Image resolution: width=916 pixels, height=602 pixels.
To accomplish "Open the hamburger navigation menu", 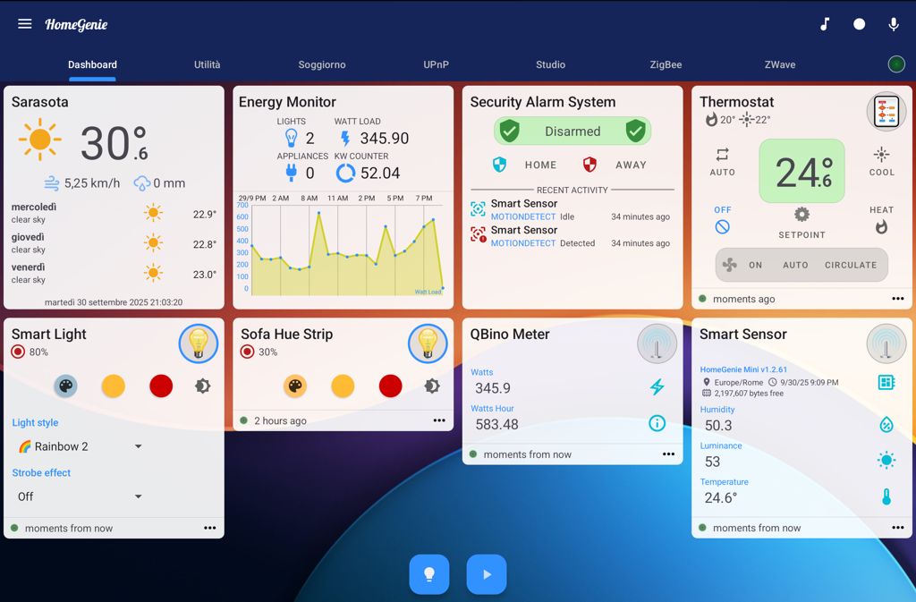I will click(x=25, y=24).
